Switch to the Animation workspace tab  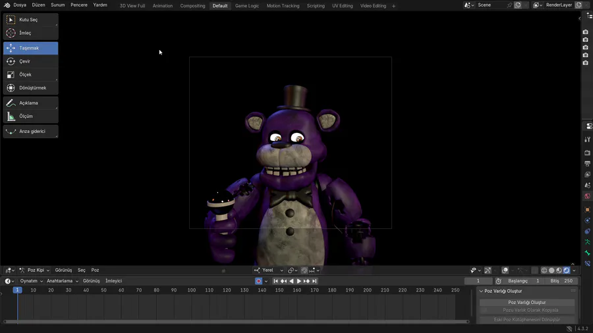163,6
